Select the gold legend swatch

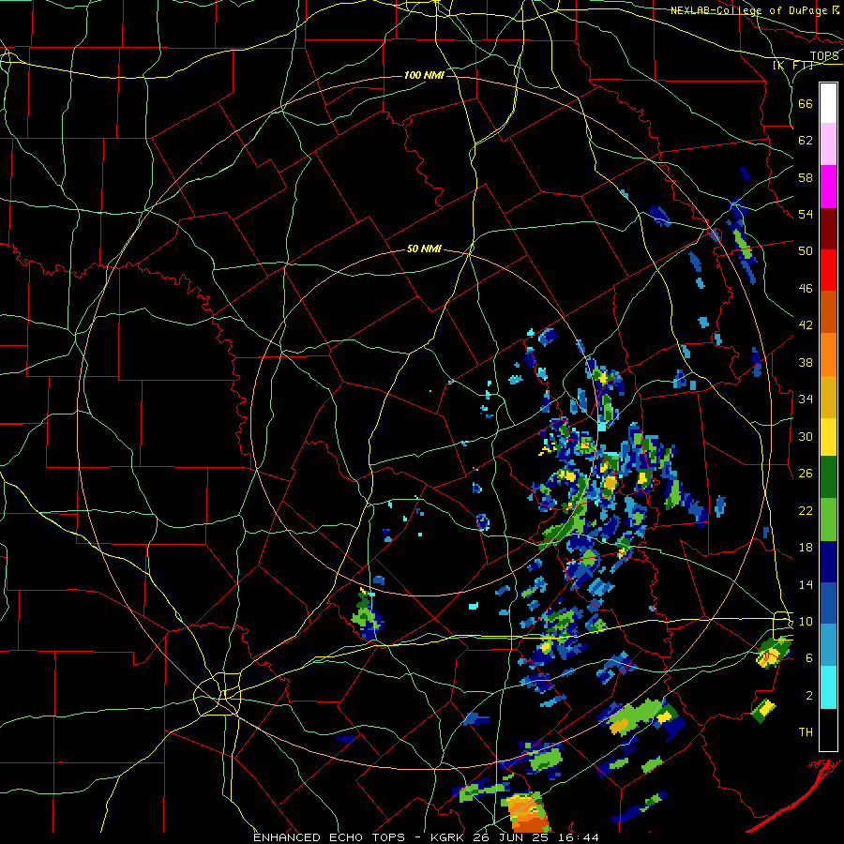click(x=828, y=396)
